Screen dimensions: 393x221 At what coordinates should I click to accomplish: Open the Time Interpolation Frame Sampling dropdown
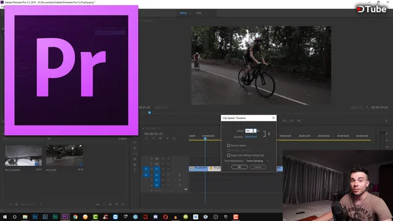tap(257, 161)
